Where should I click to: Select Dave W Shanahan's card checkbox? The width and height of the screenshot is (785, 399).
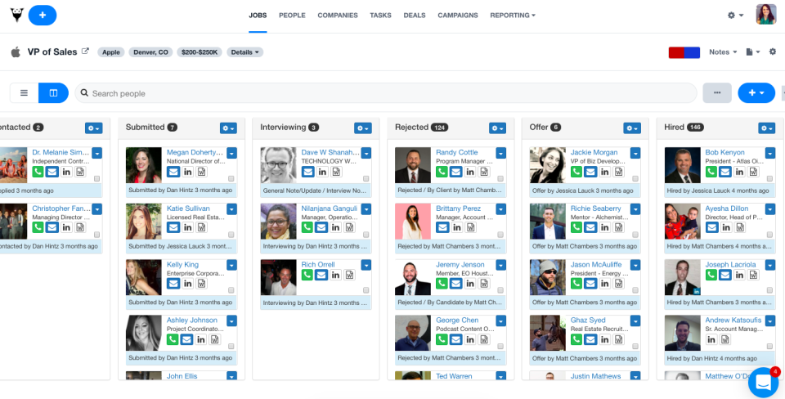pos(366,179)
